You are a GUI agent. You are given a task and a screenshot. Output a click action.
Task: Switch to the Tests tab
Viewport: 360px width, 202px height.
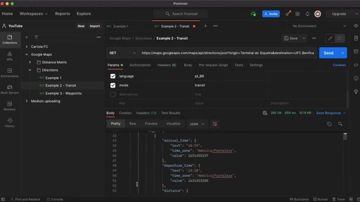tap(238, 65)
